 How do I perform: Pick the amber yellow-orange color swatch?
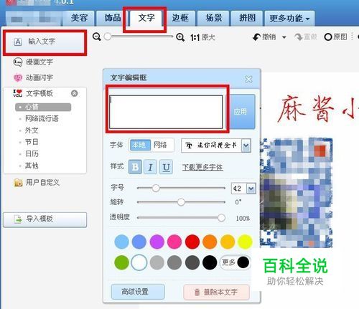pos(228,242)
